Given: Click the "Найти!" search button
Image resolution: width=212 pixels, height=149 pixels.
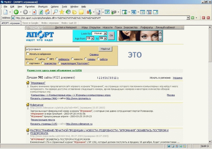Looking at the screenshot, I should click(x=105, y=49).
